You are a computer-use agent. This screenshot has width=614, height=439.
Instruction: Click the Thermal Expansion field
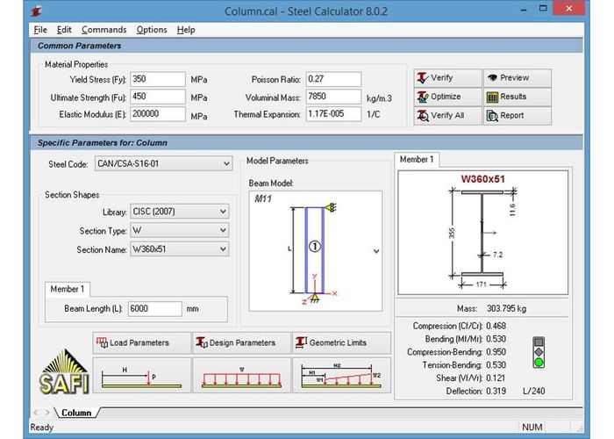[333, 114]
